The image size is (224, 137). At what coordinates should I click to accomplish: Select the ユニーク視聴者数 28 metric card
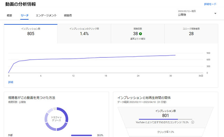[191, 34]
